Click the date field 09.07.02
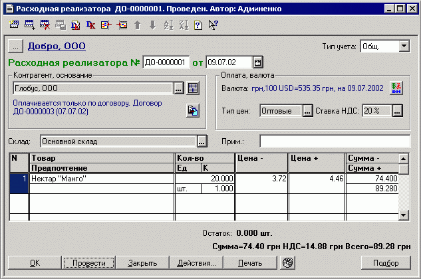 tap(229, 62)
